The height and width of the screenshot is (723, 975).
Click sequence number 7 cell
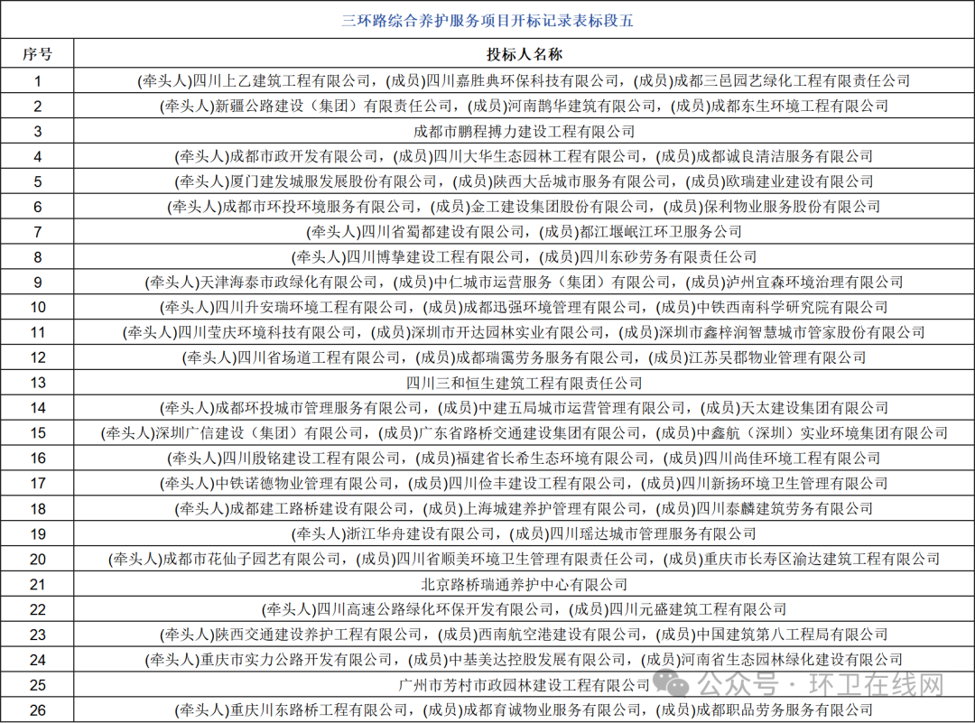coord(37,232)
